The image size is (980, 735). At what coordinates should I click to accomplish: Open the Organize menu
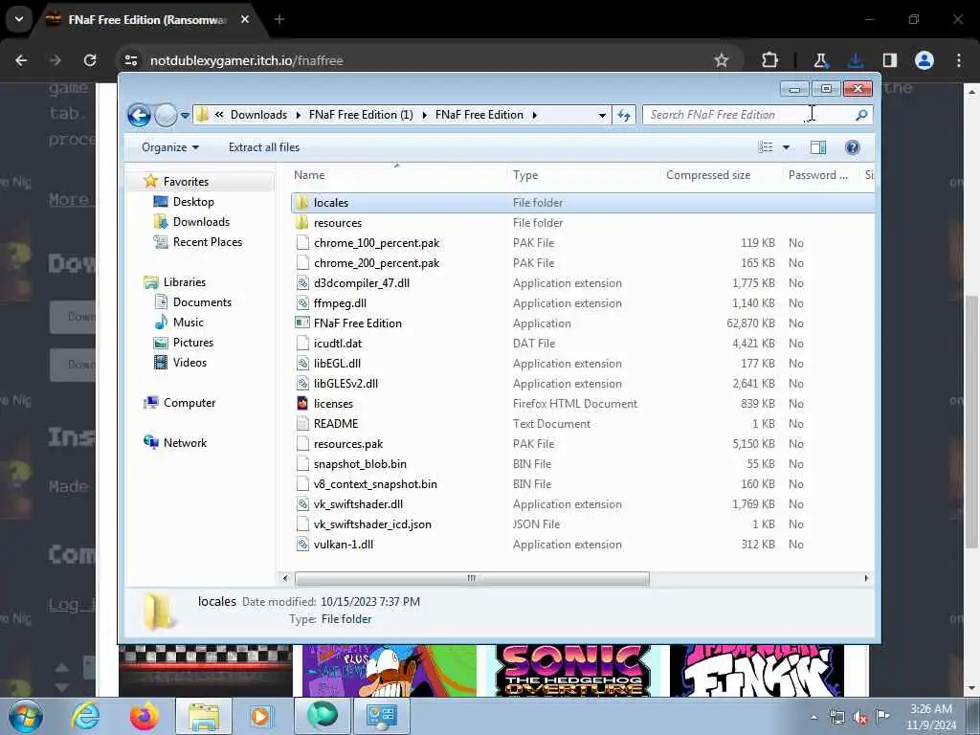tap(170, 147)
